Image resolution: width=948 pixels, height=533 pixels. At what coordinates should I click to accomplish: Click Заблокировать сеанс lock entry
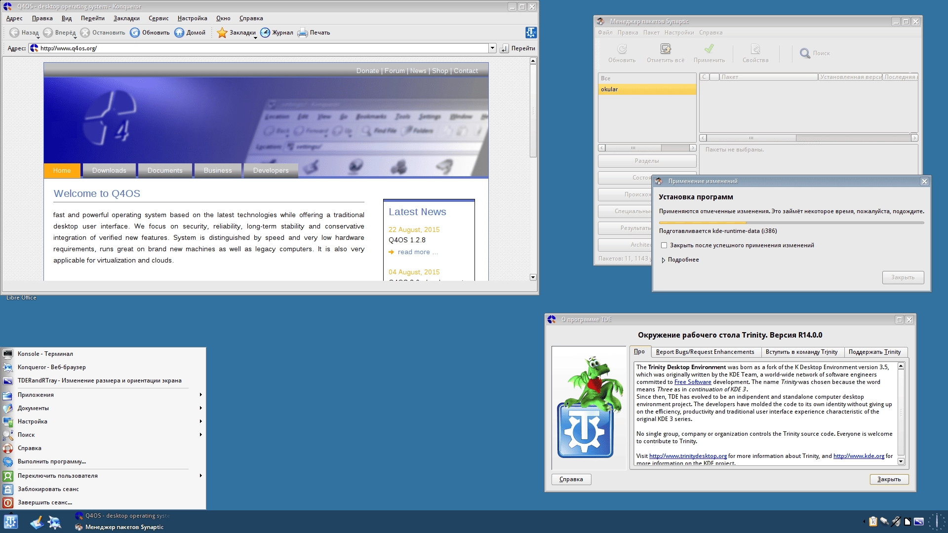point(103,489)
